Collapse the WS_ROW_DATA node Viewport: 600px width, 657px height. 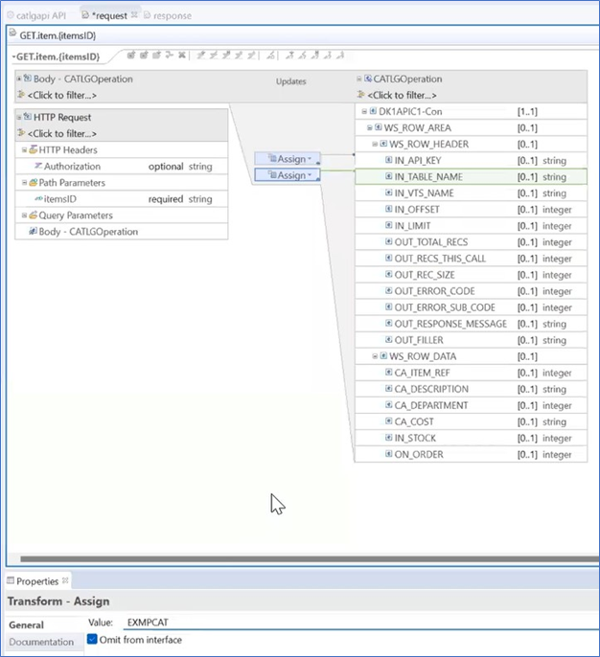(x=375, y=356)
